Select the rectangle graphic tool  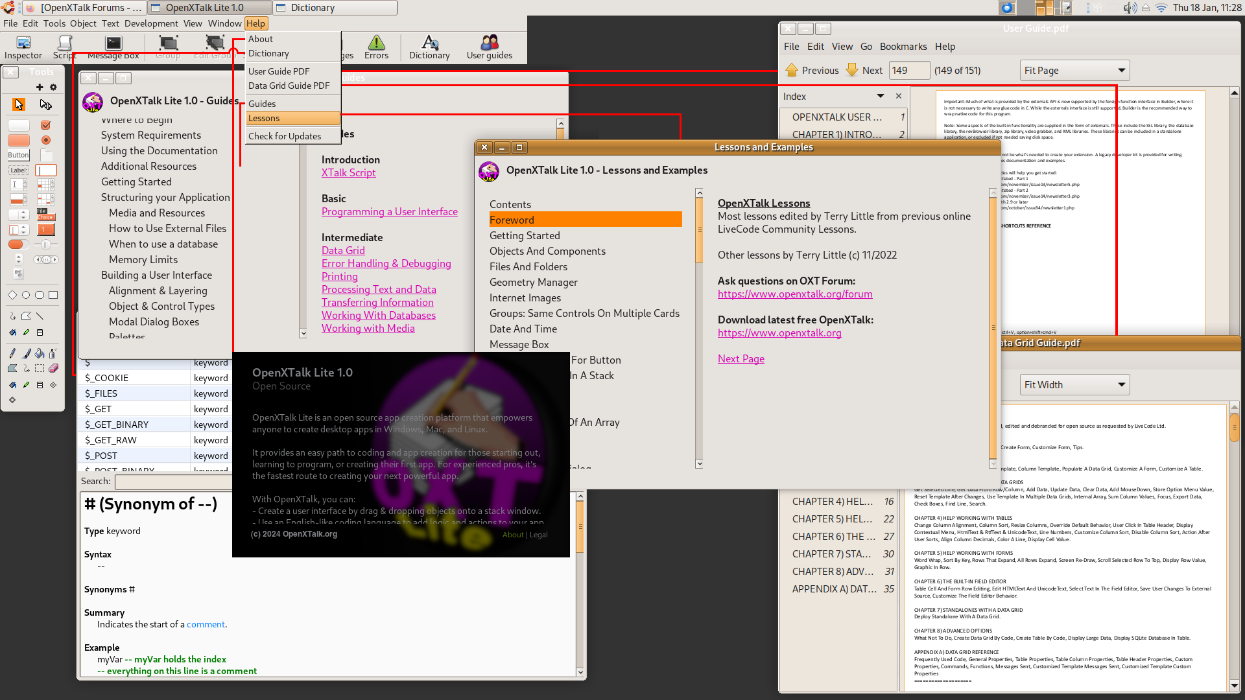53,295
